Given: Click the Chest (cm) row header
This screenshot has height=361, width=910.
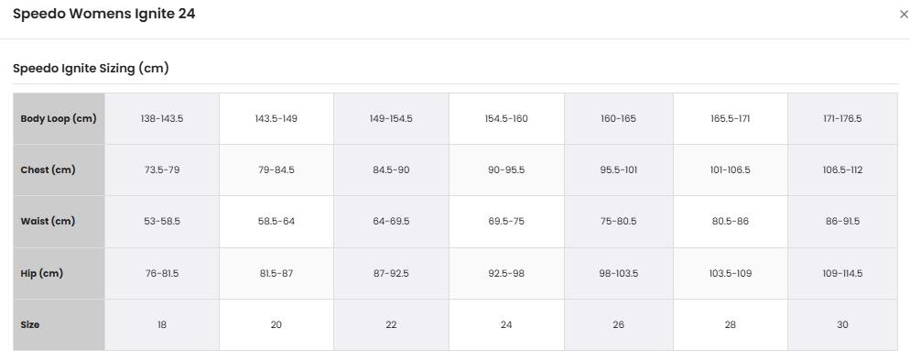Looking at the screenshot, I should [x=59, y=170].
